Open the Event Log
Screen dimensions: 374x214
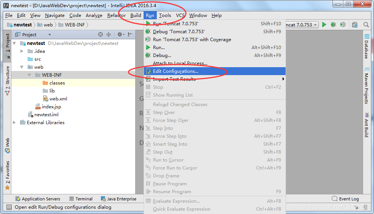(345, 199)
